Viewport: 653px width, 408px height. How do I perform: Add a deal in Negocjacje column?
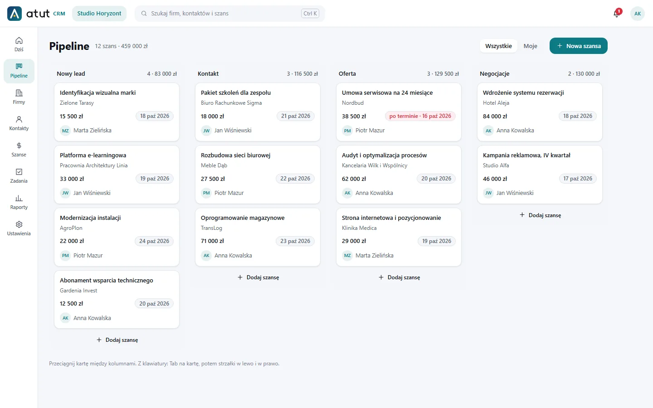pos(540,215)
